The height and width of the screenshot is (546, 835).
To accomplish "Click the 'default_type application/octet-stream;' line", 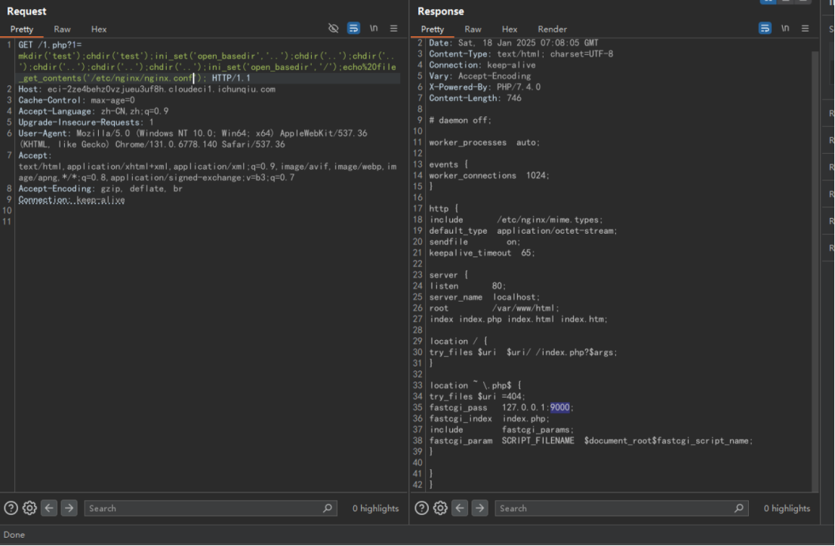I will point(523,231).
